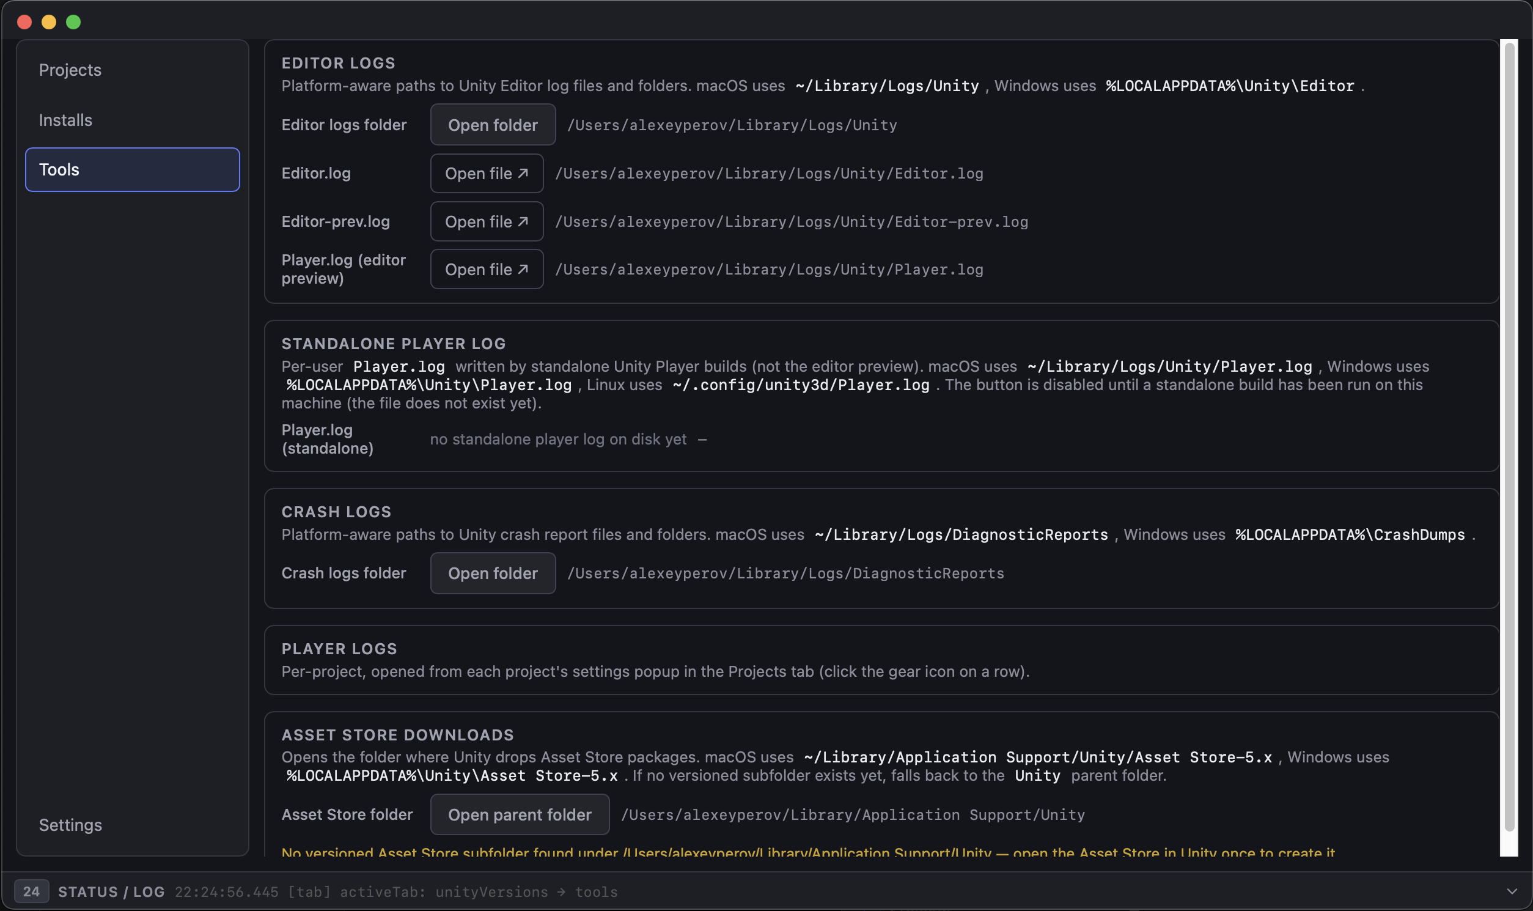
Task: Click the ~/.config/unity3d/Player.log code text
Action: (x=801, y=385)
